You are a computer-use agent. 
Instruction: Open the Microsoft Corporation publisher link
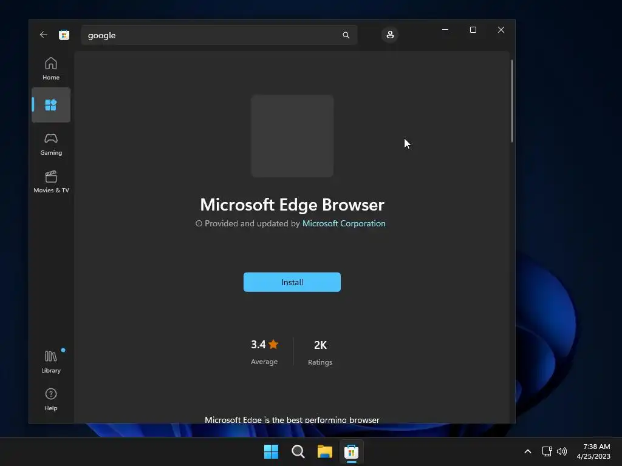coord(344,223)
